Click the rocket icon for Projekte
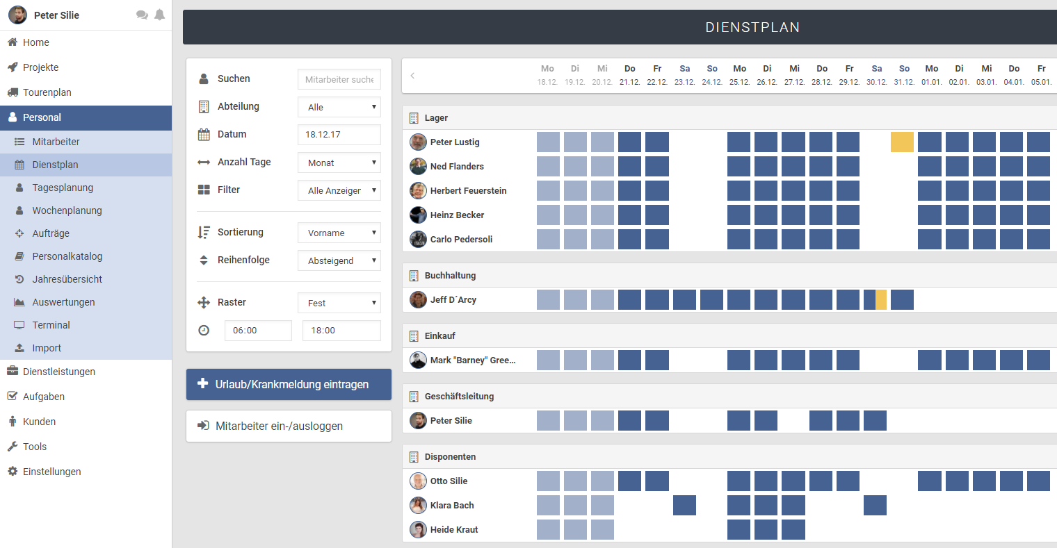1057x548 pixels. click(13, 67)
